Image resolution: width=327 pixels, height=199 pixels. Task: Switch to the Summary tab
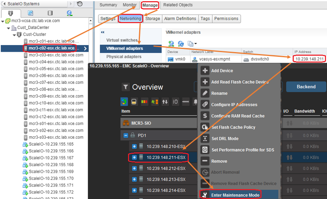pyautogui.click(x=108, y=5)
